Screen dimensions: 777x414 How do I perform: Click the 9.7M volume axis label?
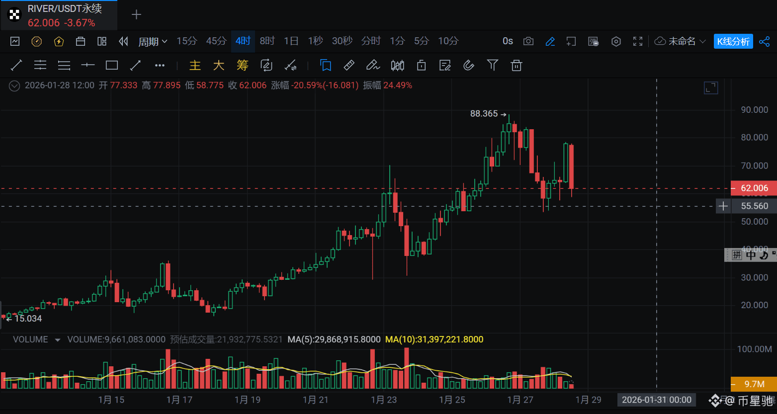(754, 384)
